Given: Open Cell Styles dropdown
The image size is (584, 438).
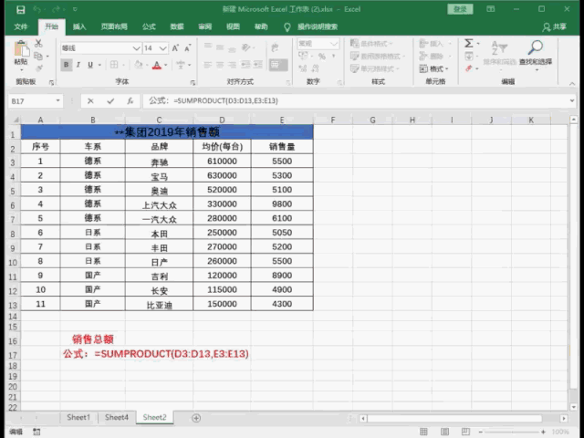Looking at the screenshot, I should (x=374, y=68).
